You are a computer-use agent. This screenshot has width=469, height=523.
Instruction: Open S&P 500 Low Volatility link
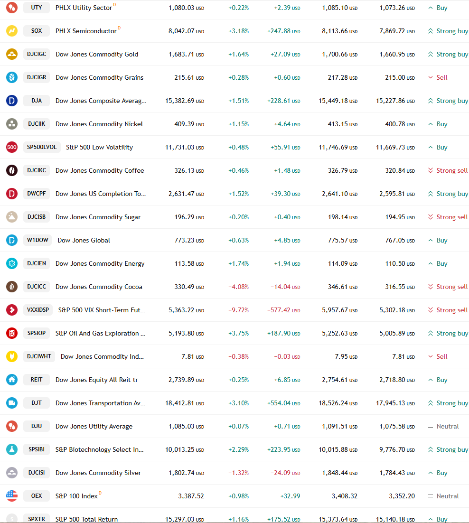99,147
